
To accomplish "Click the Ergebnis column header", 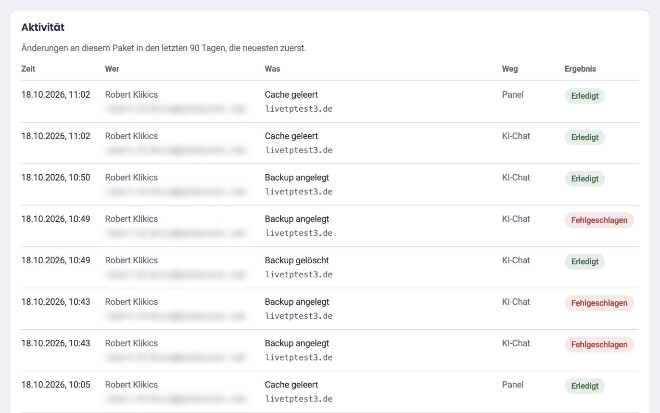I will 580,69.
